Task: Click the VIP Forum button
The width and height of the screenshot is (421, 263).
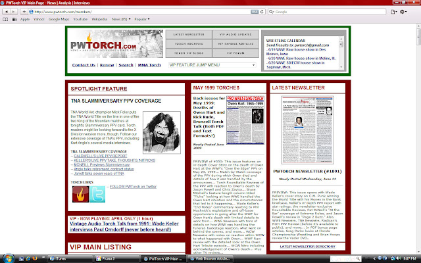Action: click(235, 53)
